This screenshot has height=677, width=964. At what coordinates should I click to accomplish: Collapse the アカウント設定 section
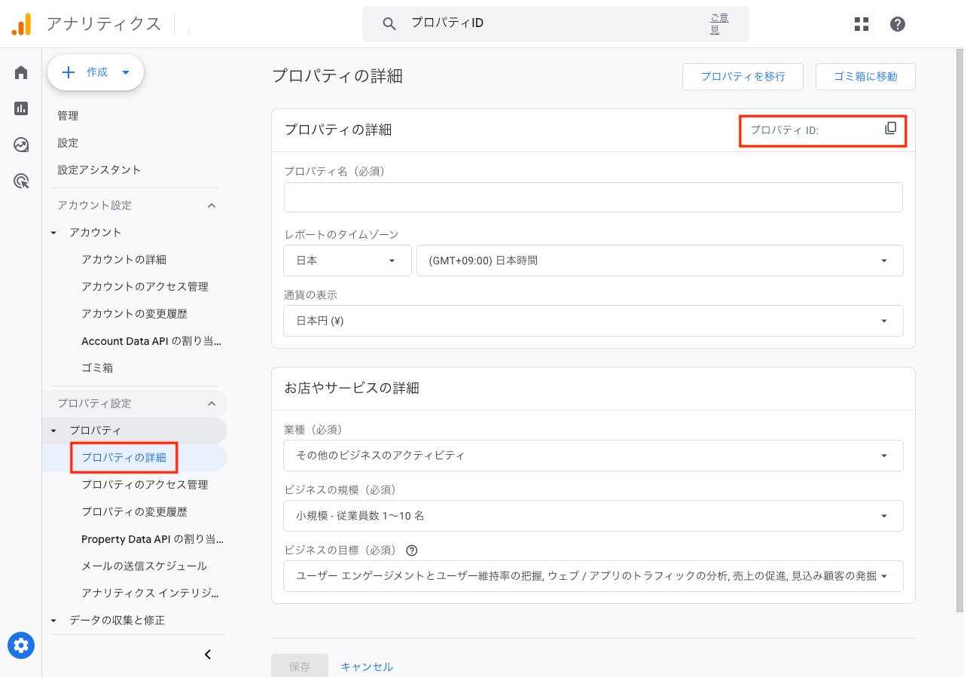(212, 205)
